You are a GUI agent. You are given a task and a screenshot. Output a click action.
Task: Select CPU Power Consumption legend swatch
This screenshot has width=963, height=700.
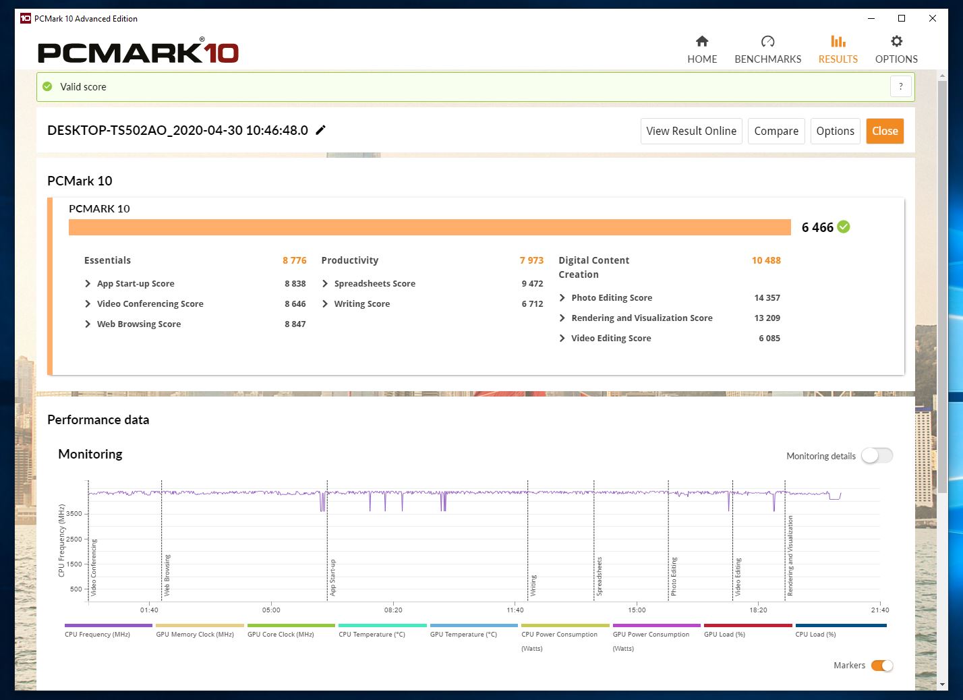[x=565, y=625]
